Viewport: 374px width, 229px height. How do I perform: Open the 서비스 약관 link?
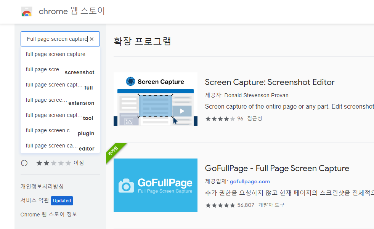35,200
